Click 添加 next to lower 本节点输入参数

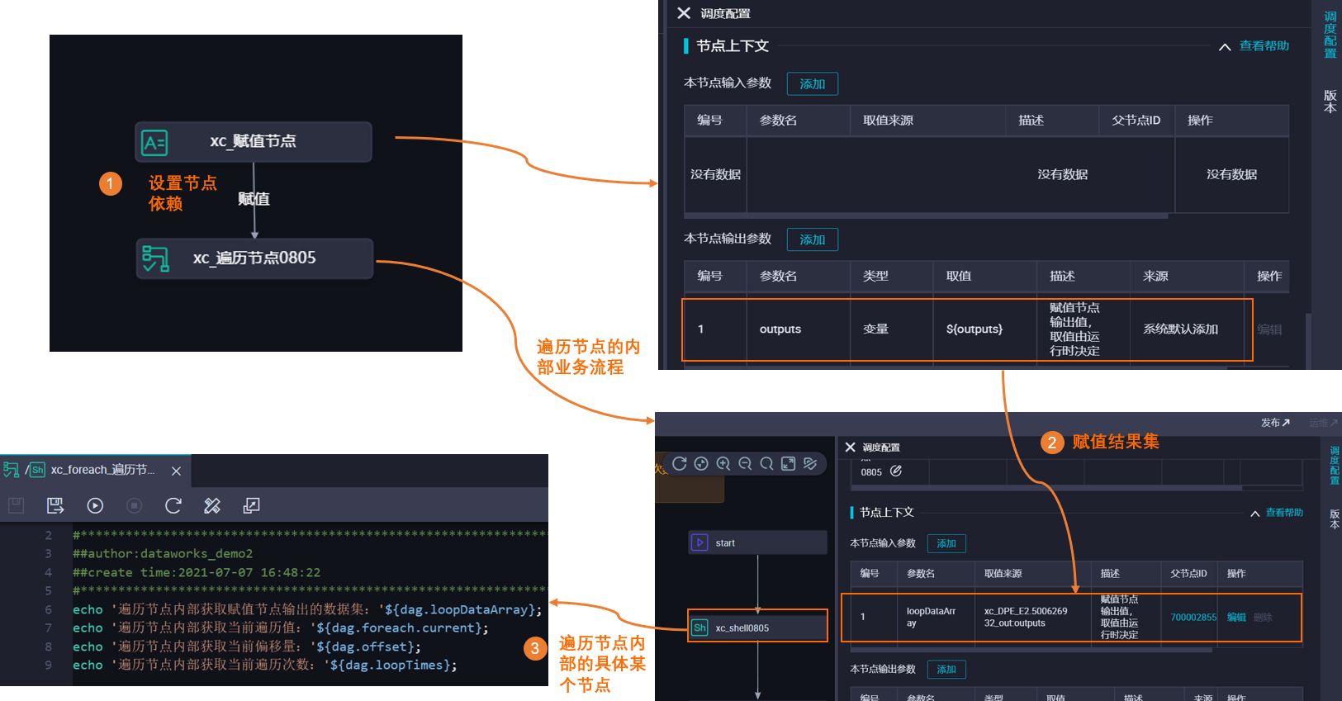(x=946, y=543)
